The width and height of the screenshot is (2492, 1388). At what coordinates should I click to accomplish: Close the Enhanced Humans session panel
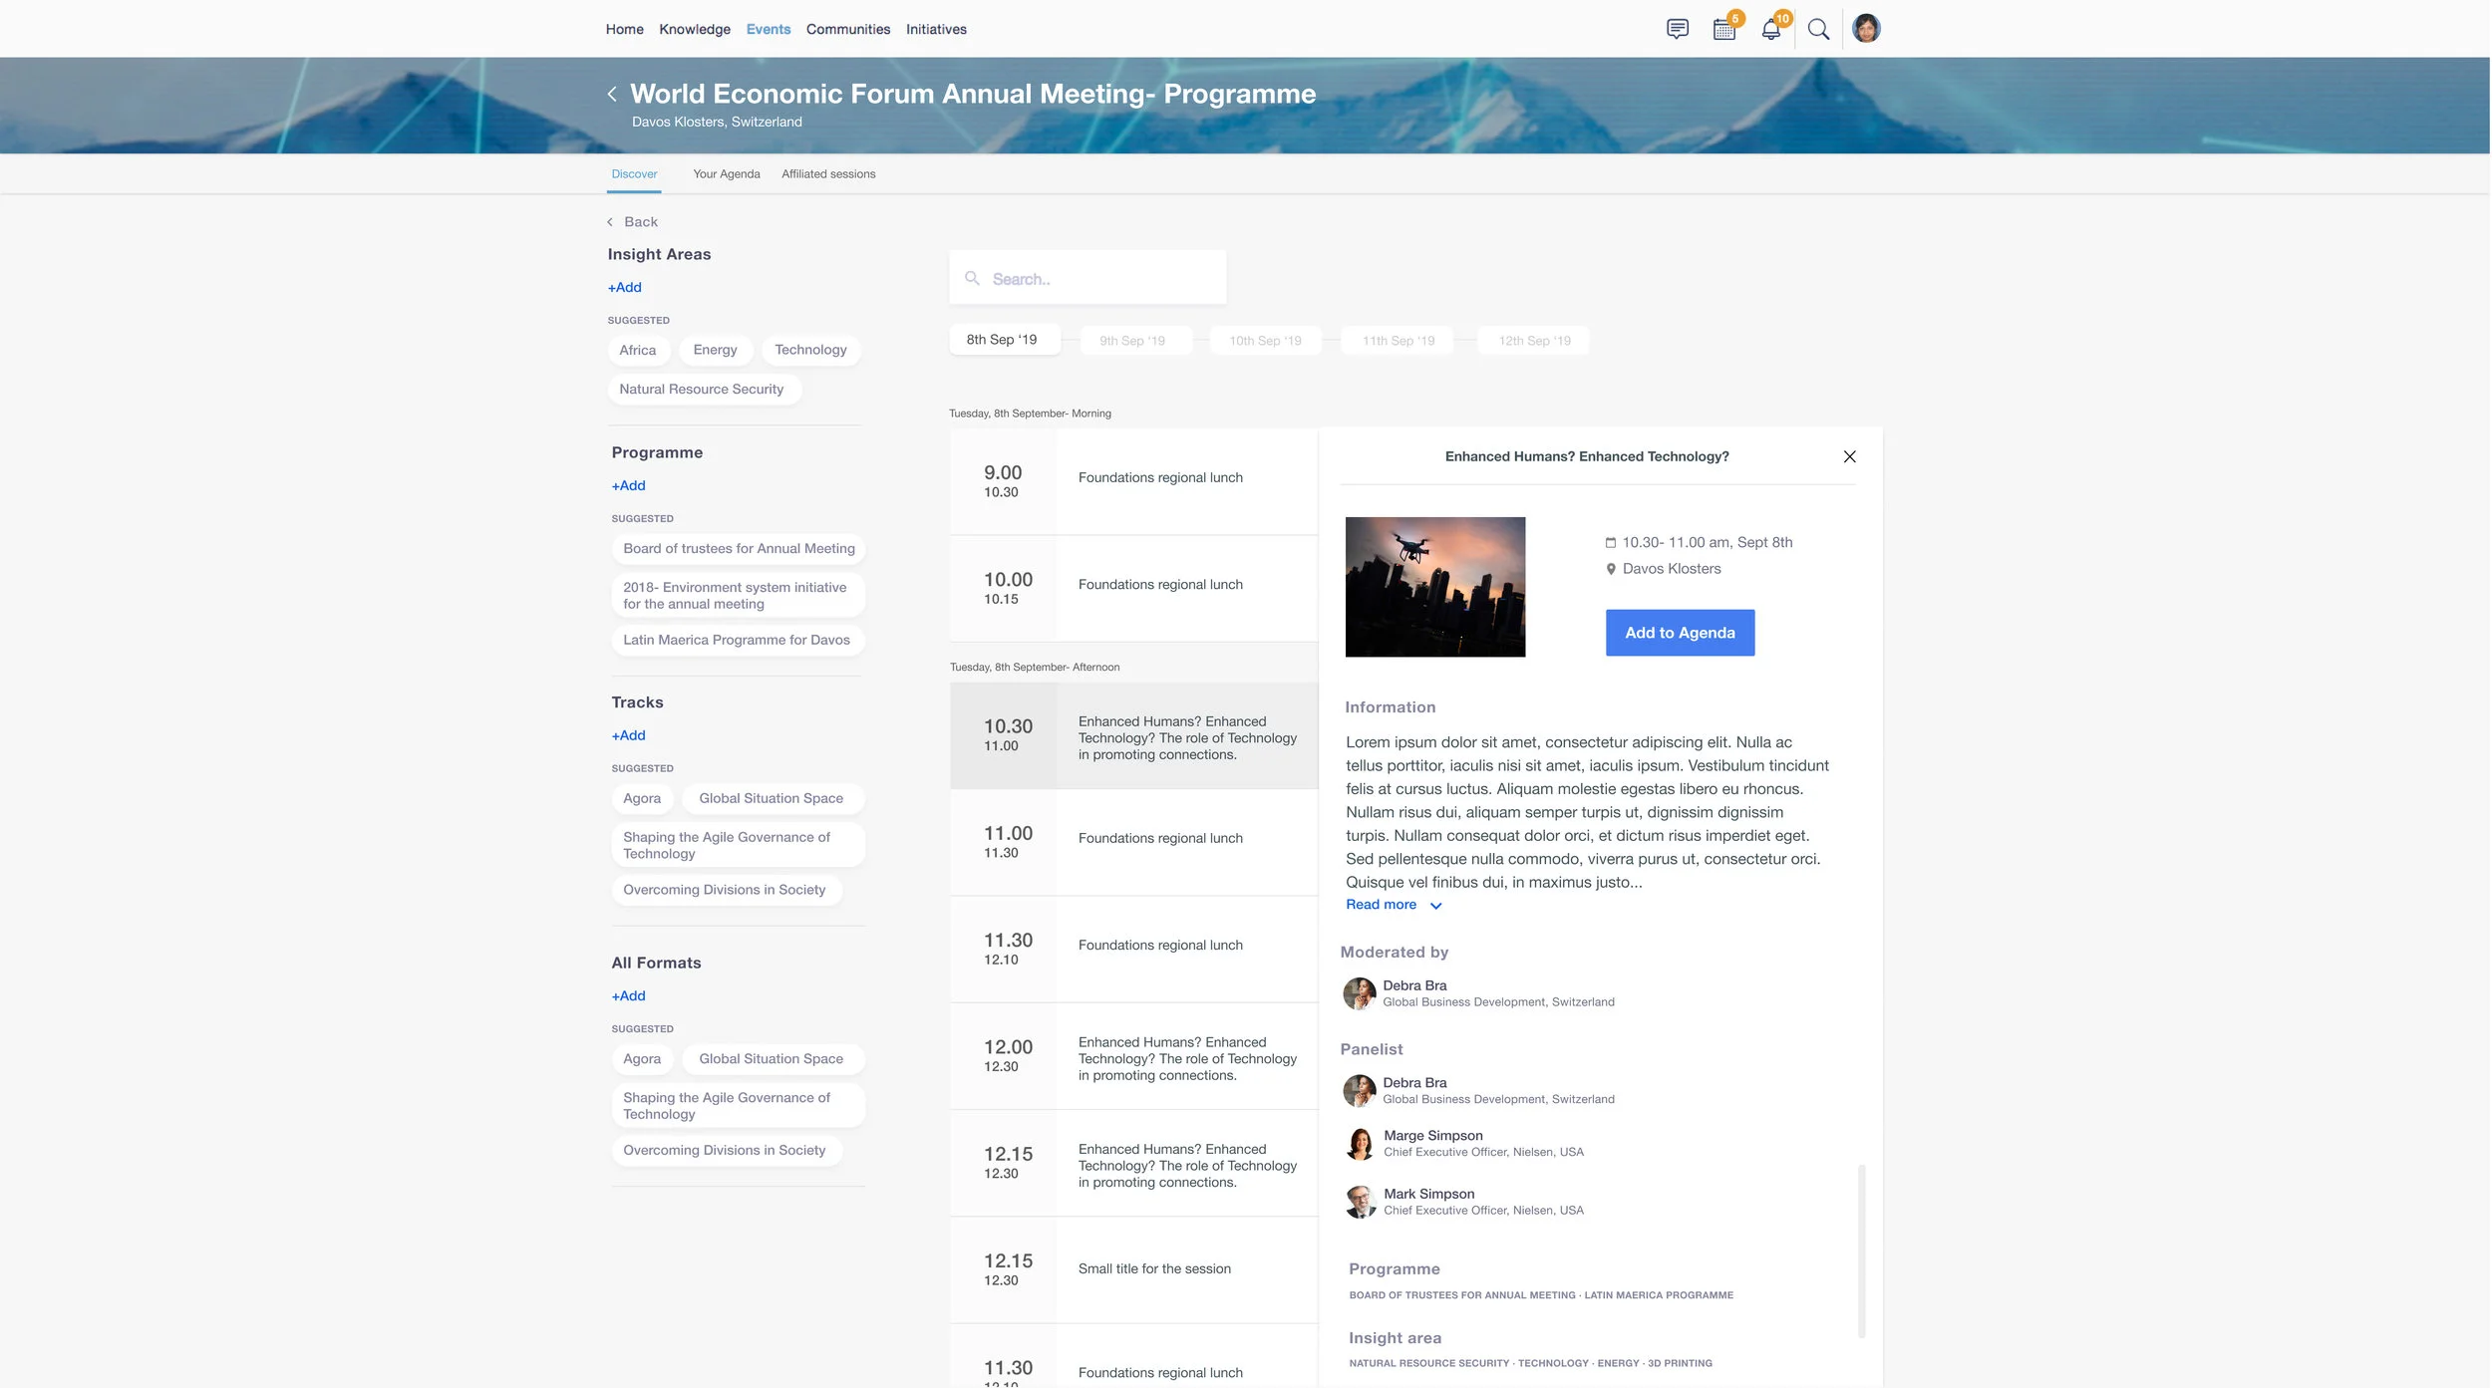tap(1849, 456)
